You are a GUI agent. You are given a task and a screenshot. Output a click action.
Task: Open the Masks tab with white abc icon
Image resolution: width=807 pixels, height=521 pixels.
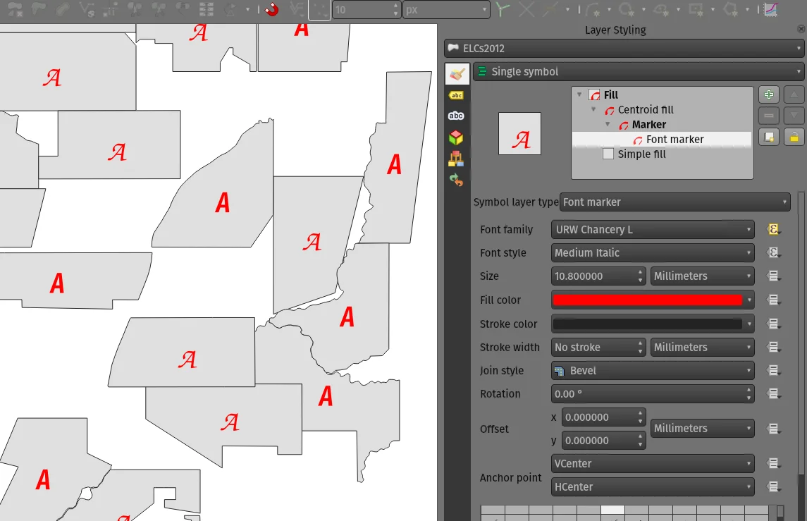coord(457,116)
